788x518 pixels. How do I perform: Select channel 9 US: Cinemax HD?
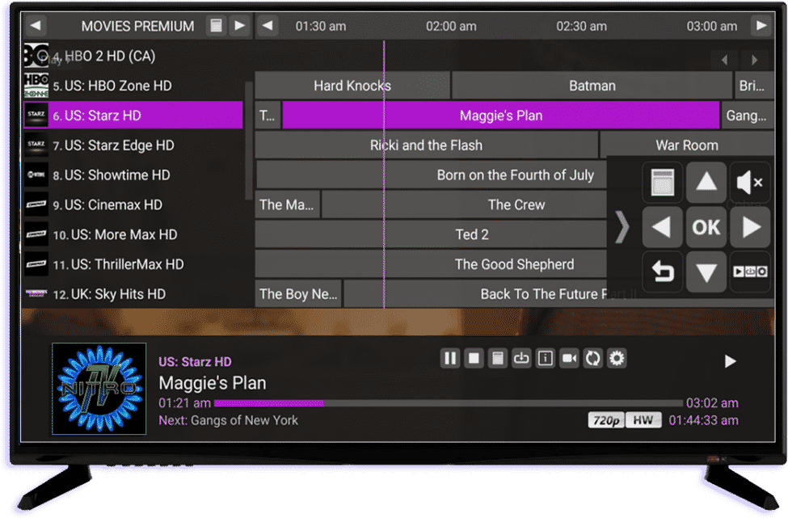tap(133, 204)
